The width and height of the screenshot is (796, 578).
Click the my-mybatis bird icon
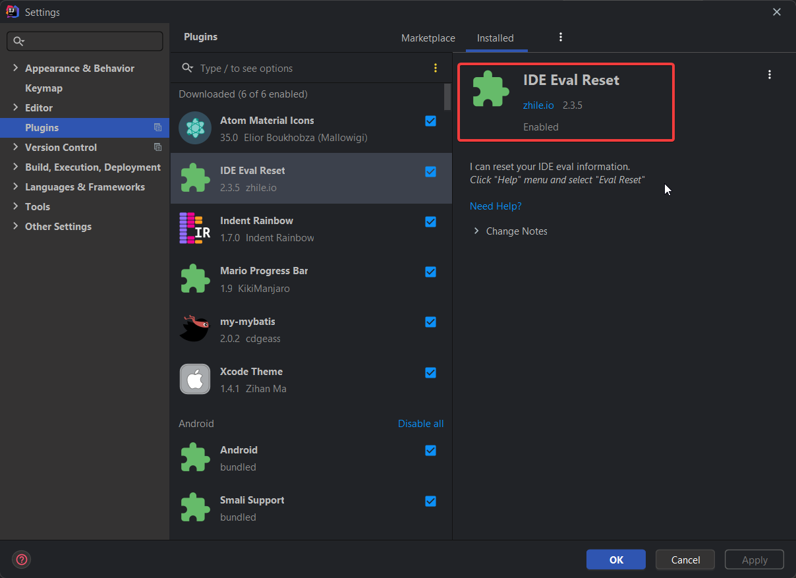pyautogui.click(x=194, y=329)
